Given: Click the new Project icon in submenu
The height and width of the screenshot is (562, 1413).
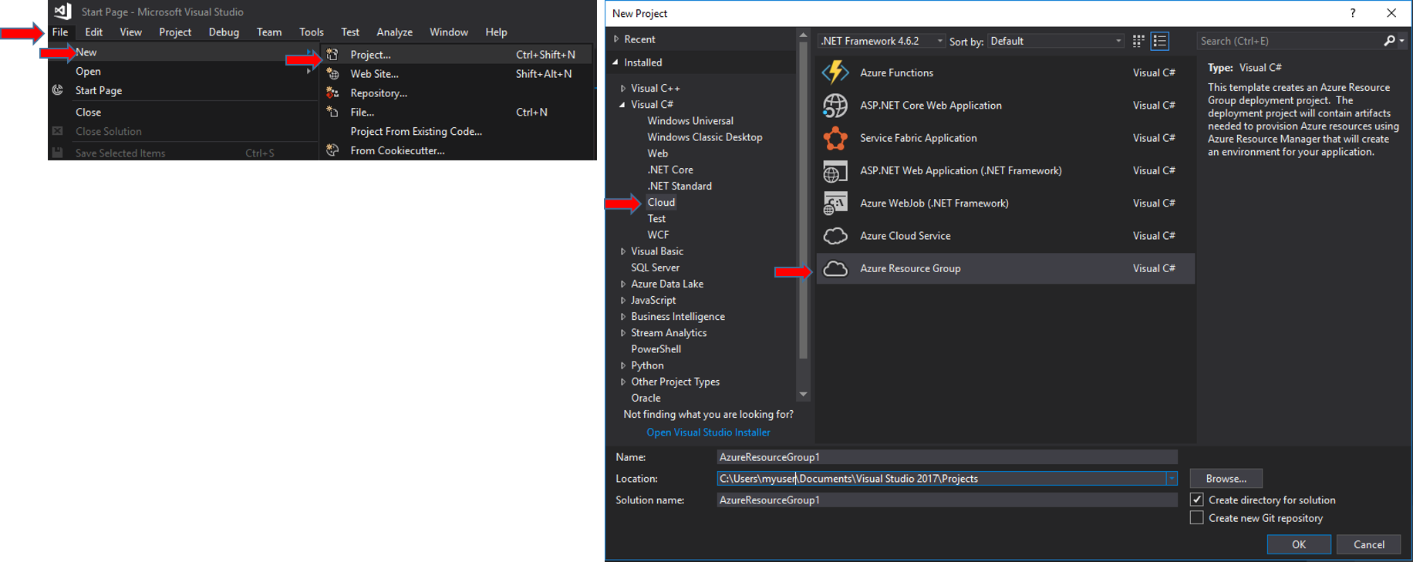Looking at the screenshot, I should click(332, 54).
